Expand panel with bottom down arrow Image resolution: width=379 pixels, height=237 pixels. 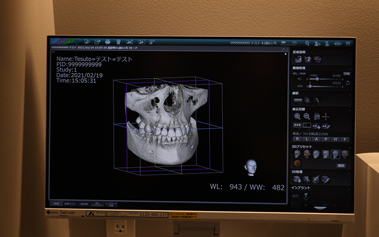[x=320, y=208]
